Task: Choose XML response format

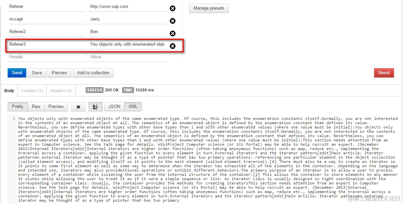Action: point(133,107)
